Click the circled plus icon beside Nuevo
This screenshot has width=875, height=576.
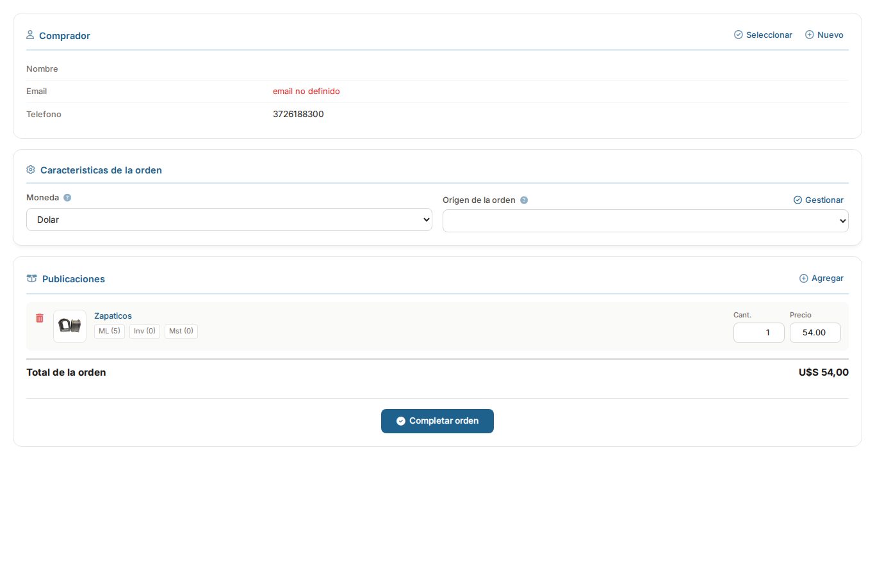(x=808, y=35)
